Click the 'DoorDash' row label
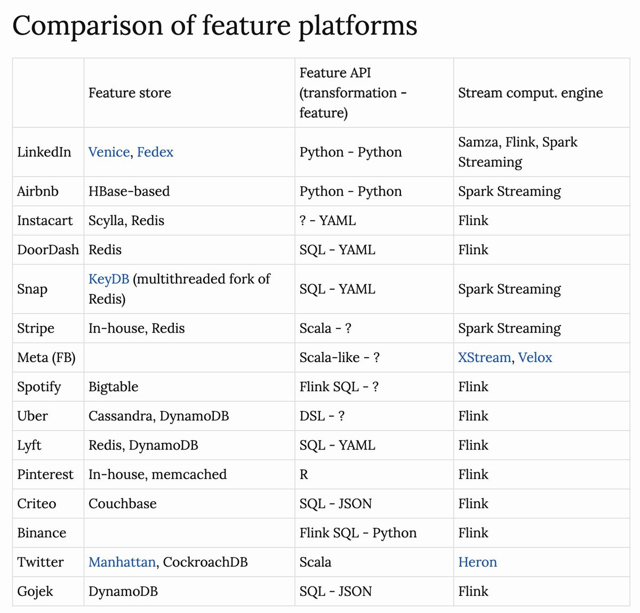Image resolution: width=640 pixels, height=613 pixels. pyautogui.click(x=48, y=249)
